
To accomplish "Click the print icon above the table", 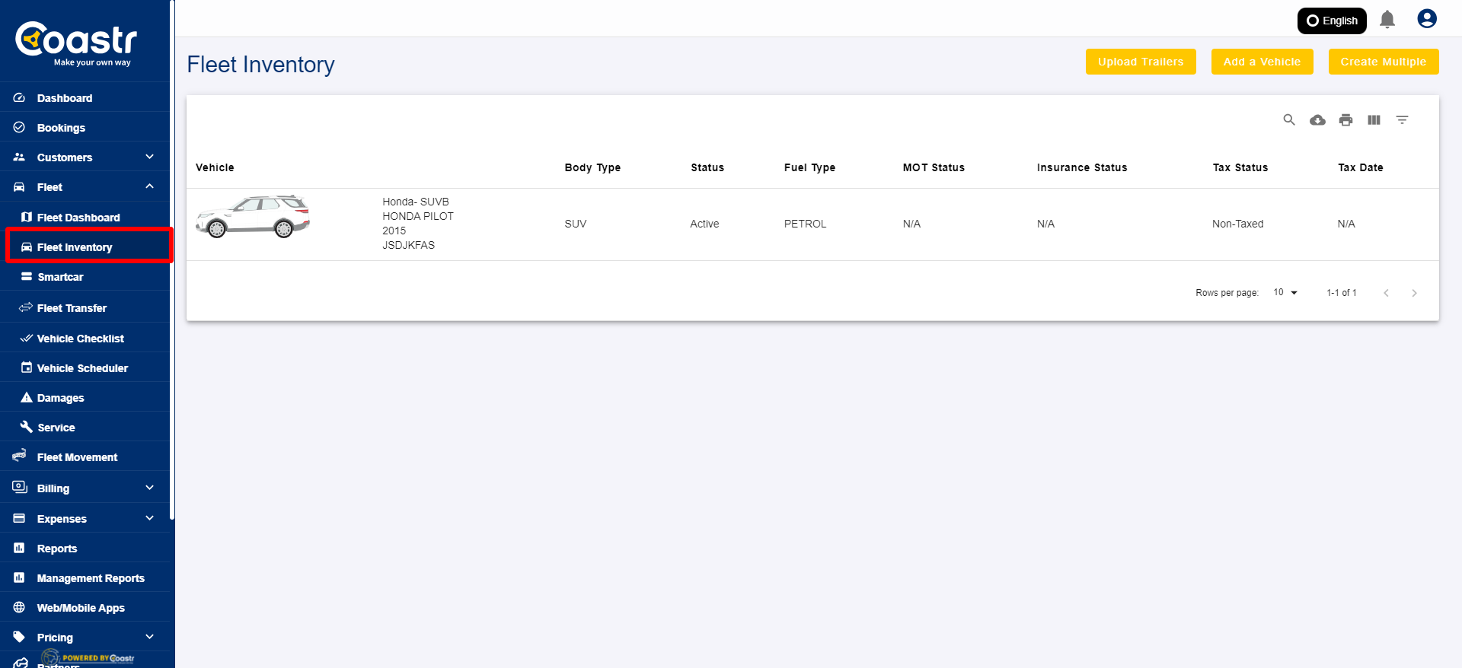I will coord(1345,120).
